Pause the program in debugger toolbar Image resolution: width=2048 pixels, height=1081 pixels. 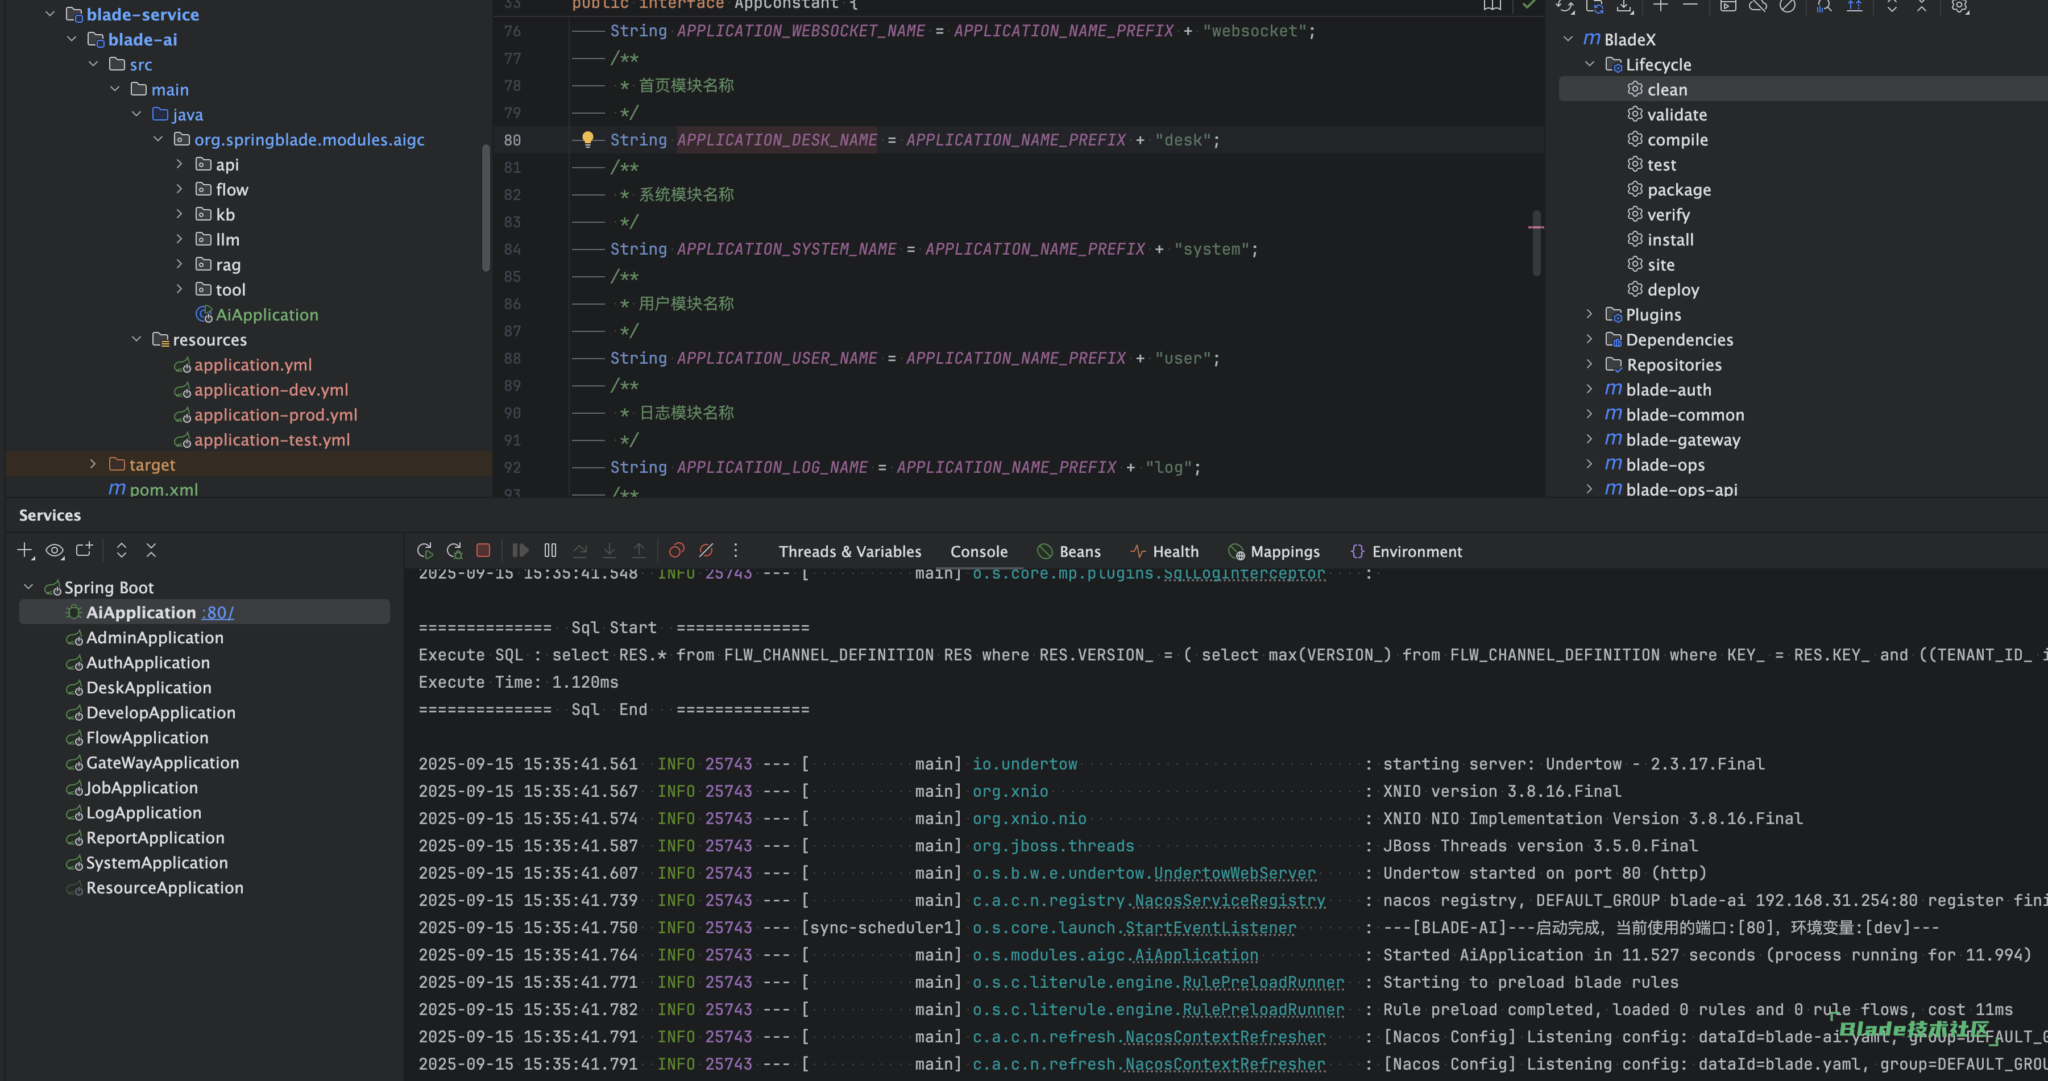pos(550,550)
